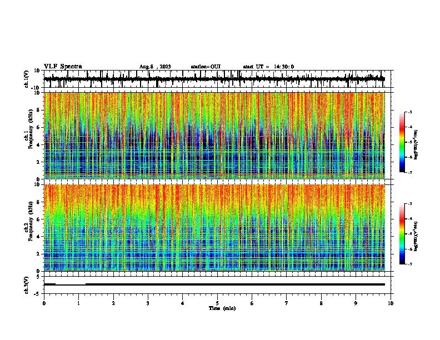
Task: Click time axis tick label "2"
Action: 113,303
